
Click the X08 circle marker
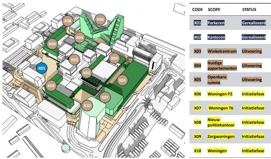(68, 21)
